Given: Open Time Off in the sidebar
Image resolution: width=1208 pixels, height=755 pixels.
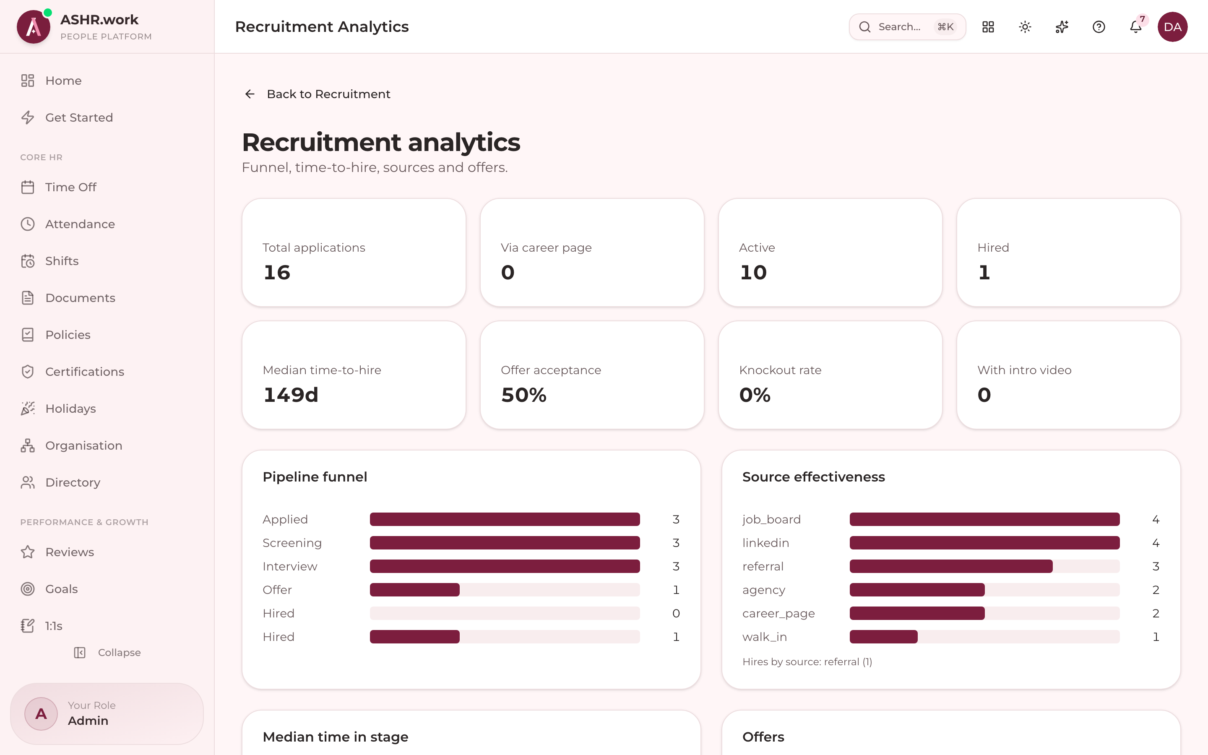Looking at the screenshot, I should point(107,187).
